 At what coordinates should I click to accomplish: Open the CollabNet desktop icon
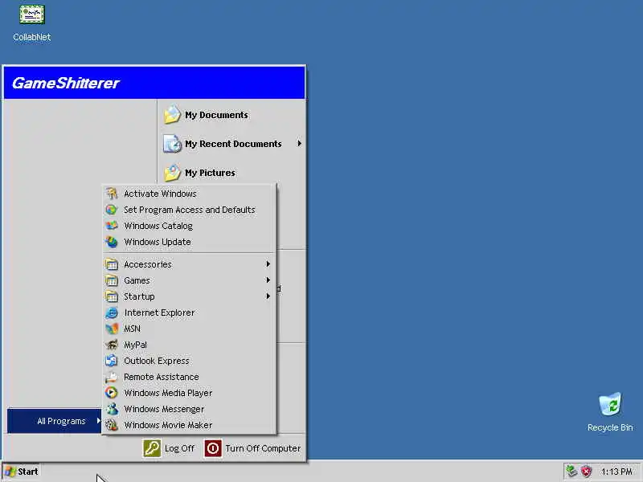point(31,22)
